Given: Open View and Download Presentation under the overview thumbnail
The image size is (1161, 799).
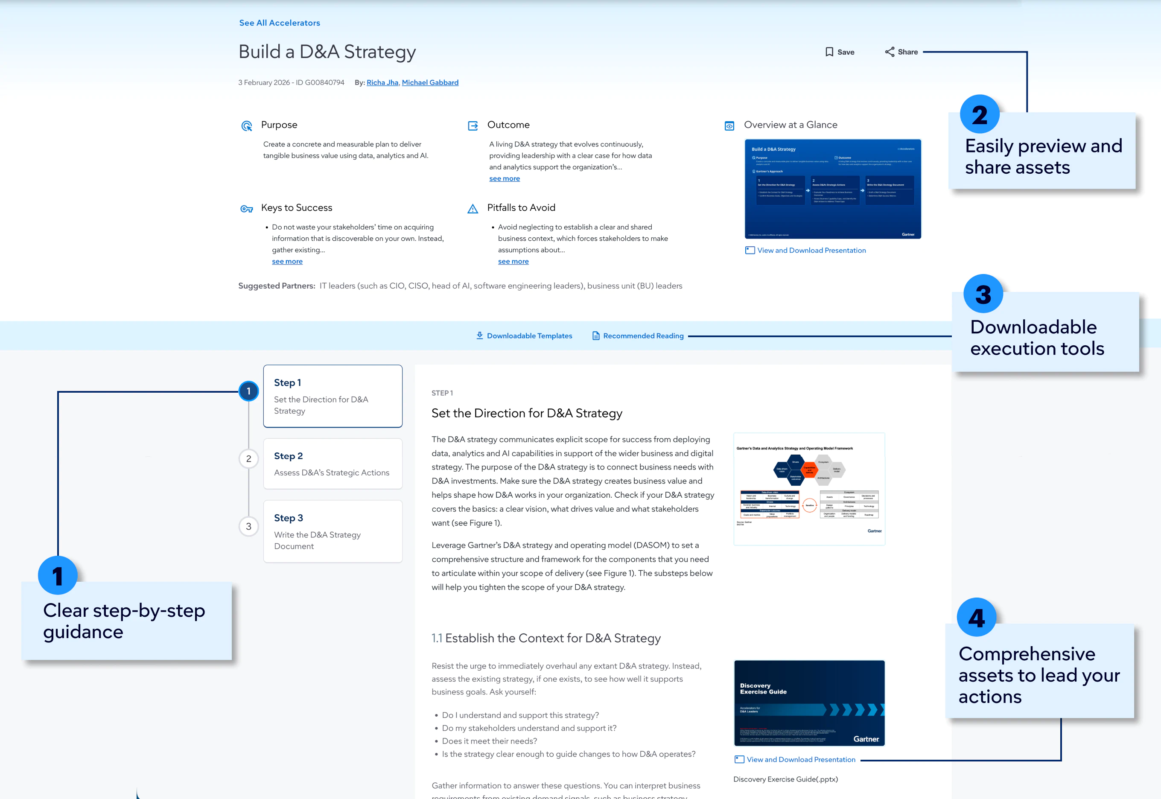Looking at the screenshot, I should (811, 250).
